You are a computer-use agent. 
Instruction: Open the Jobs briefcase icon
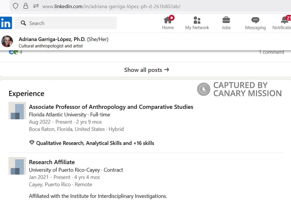pos(226,20)
